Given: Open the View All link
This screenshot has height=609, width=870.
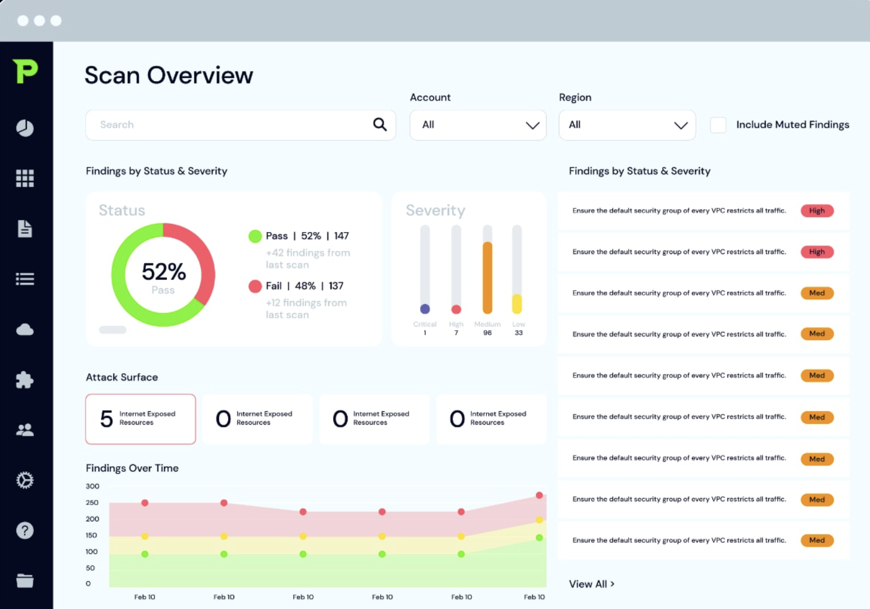Looking at the screenshot, I should tap(591, 584).
